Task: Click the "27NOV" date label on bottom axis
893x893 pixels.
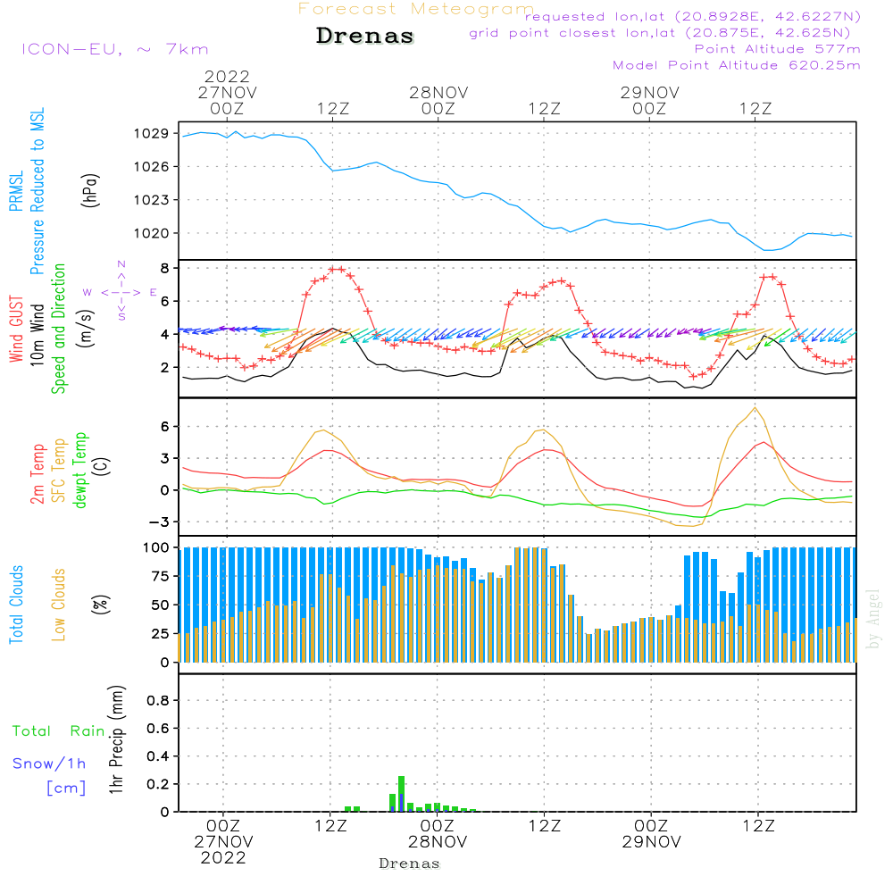Action: (224, 842)
